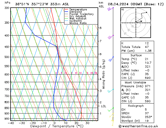This screenshot has height=128, width=166.
Task: Click the -40 temperature axis label
Action: 11,123
